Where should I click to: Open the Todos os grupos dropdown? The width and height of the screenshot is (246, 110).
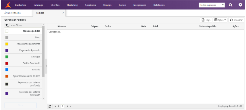(212, 5)
